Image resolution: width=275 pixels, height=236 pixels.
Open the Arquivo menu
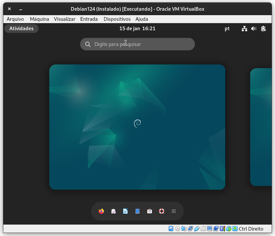[15, 19]
